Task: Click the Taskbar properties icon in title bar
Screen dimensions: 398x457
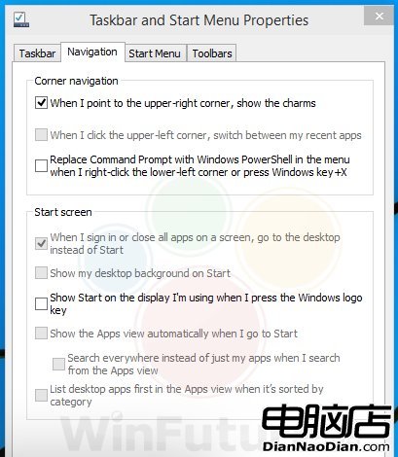Action: tap(21, 19)
